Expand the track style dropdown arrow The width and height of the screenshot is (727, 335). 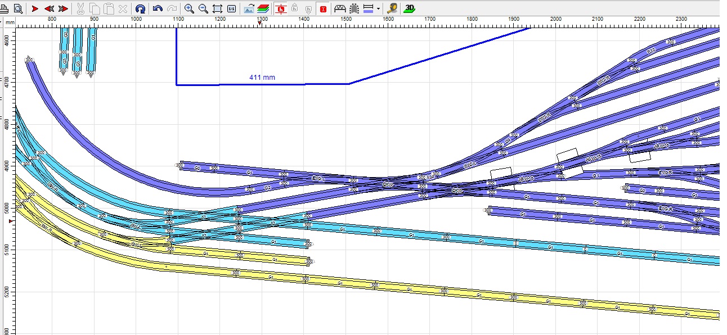(378, 8)
